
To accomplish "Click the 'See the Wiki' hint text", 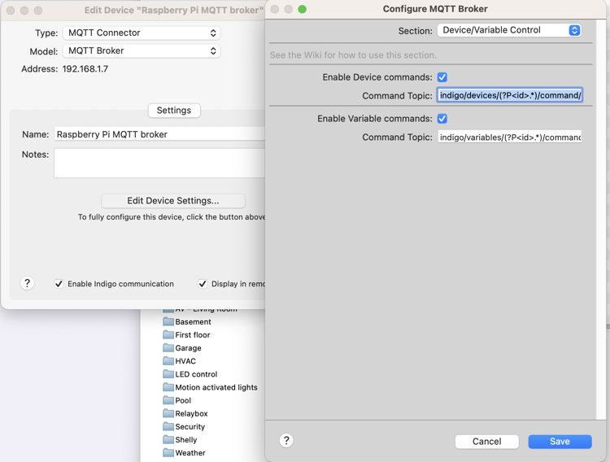I will pyautogui.click(x=353, y=55).
